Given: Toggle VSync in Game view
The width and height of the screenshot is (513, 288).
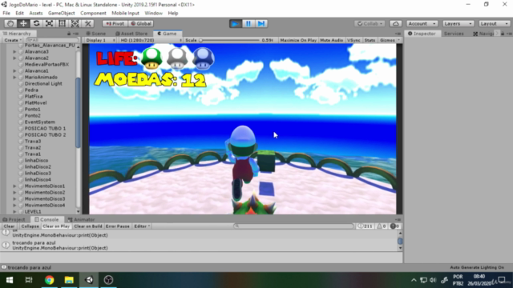Looking at the screenshot, I should click(x=353, y=40).
